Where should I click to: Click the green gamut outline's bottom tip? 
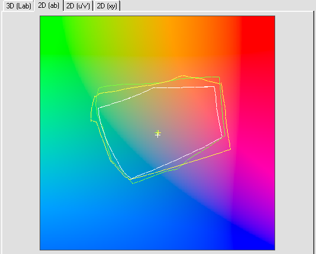point(133,183)
